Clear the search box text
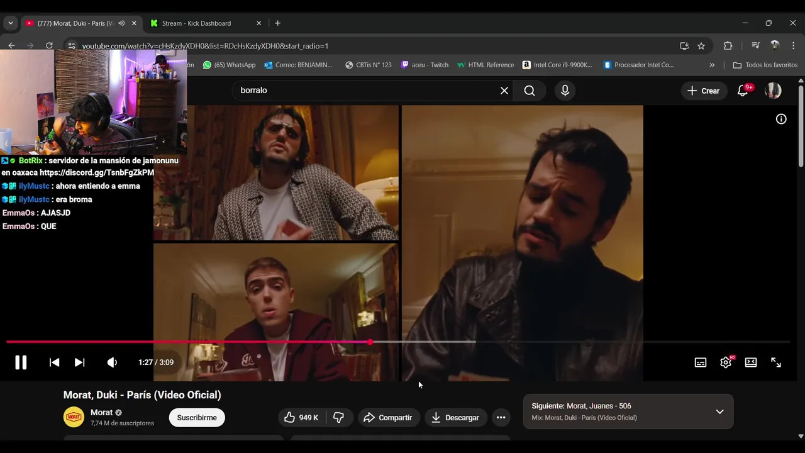Image resolution: width=805 pixels, height=453 pixels. click(x=504, y=91)
